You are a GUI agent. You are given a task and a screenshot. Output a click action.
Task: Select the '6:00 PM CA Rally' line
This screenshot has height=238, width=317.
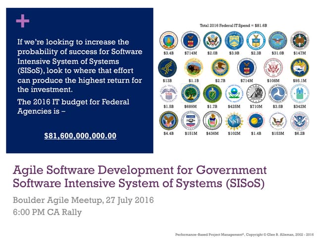tap(48, 212)
